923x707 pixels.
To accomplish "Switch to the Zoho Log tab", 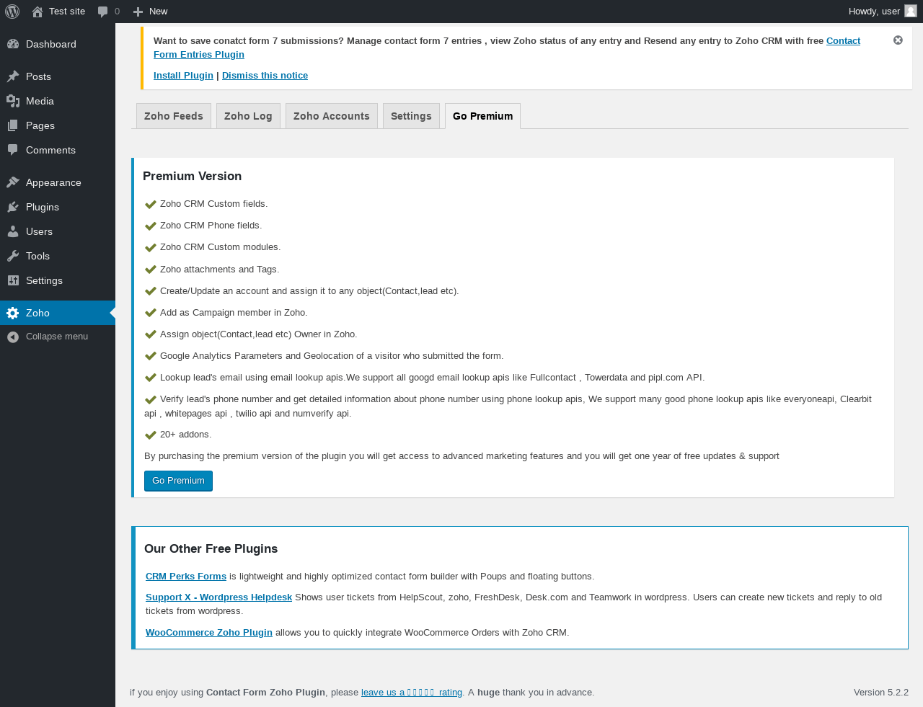I will [x=248, y=116].
